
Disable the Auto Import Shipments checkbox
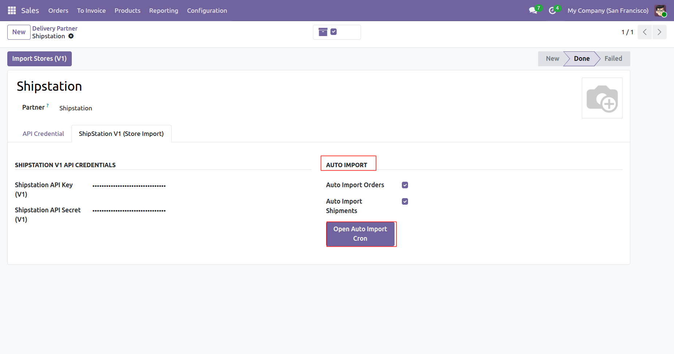[405, 201]
